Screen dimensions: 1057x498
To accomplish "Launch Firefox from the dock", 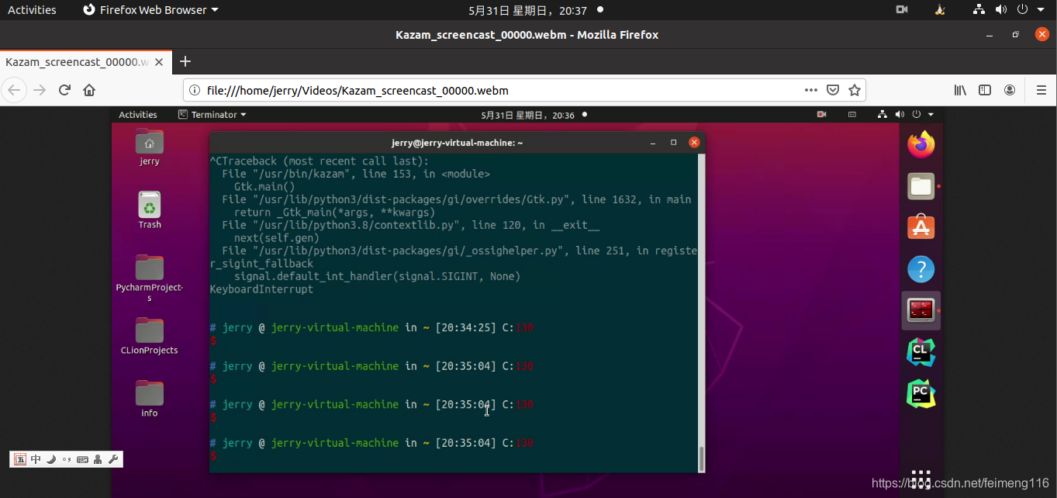I will 921,144.
